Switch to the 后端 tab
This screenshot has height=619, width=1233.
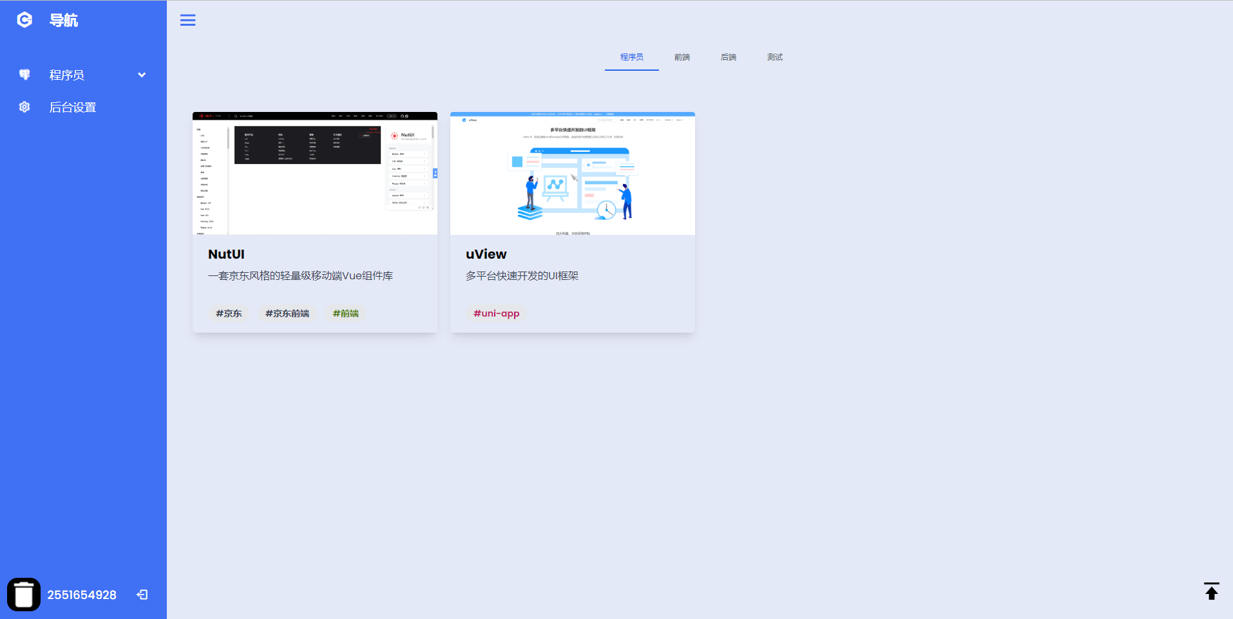[728, 57]
